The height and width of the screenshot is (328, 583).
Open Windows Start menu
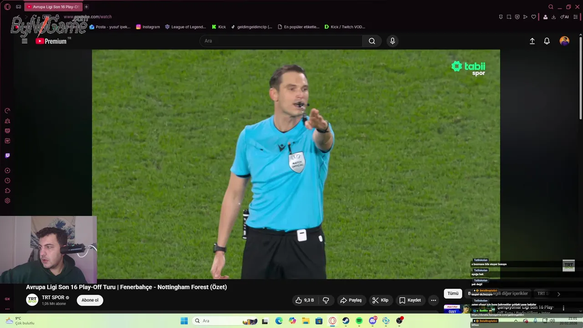[184, 321]
